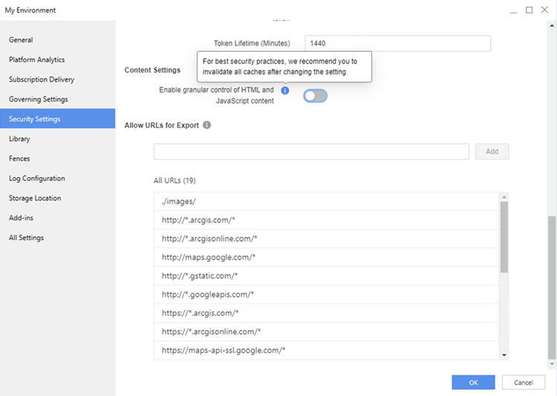Screen dimensions: 557x396
Task: Show All Settings page
Action: [26, 238]
